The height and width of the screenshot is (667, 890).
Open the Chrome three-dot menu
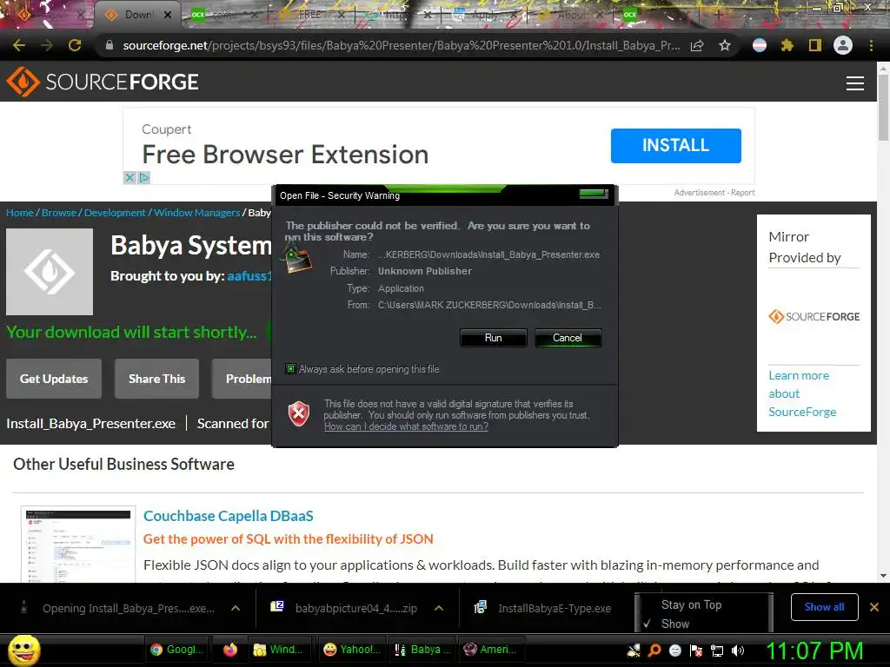coord(871,45)
